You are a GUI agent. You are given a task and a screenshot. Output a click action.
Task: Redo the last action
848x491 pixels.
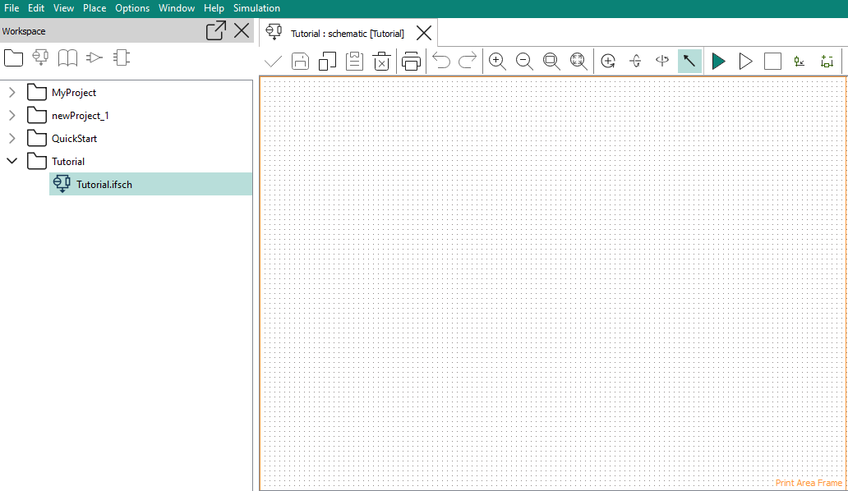(468, 61)
